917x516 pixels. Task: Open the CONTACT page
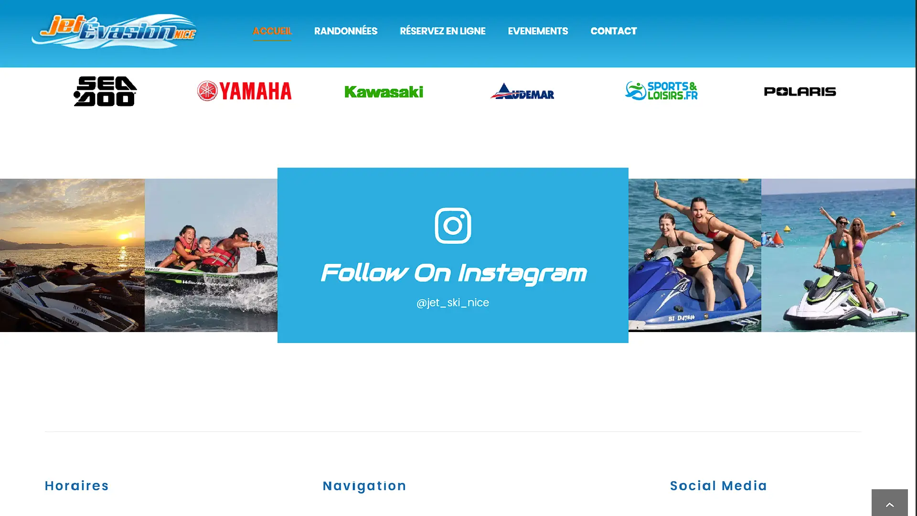click(614, 31)
